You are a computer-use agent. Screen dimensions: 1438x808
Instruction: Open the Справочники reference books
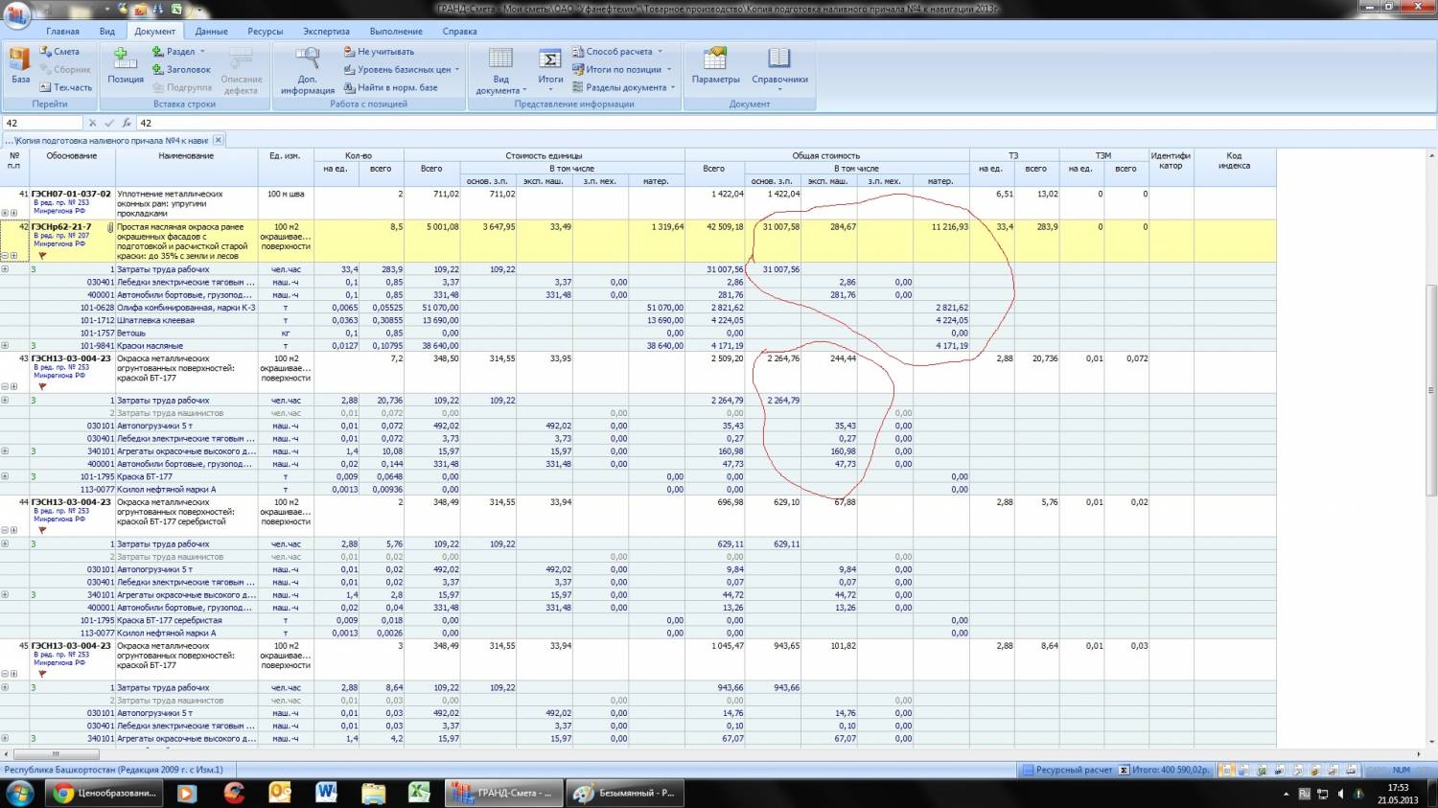tap(779, 65)
